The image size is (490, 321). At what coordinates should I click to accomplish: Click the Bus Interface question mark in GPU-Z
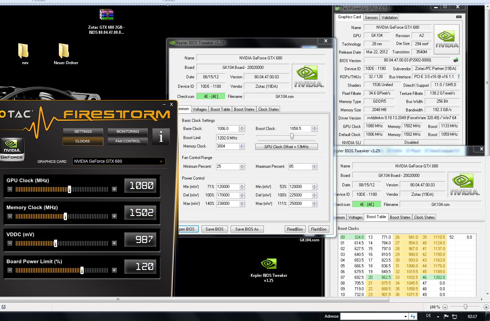pyautogui.click(x=459, y=77)
